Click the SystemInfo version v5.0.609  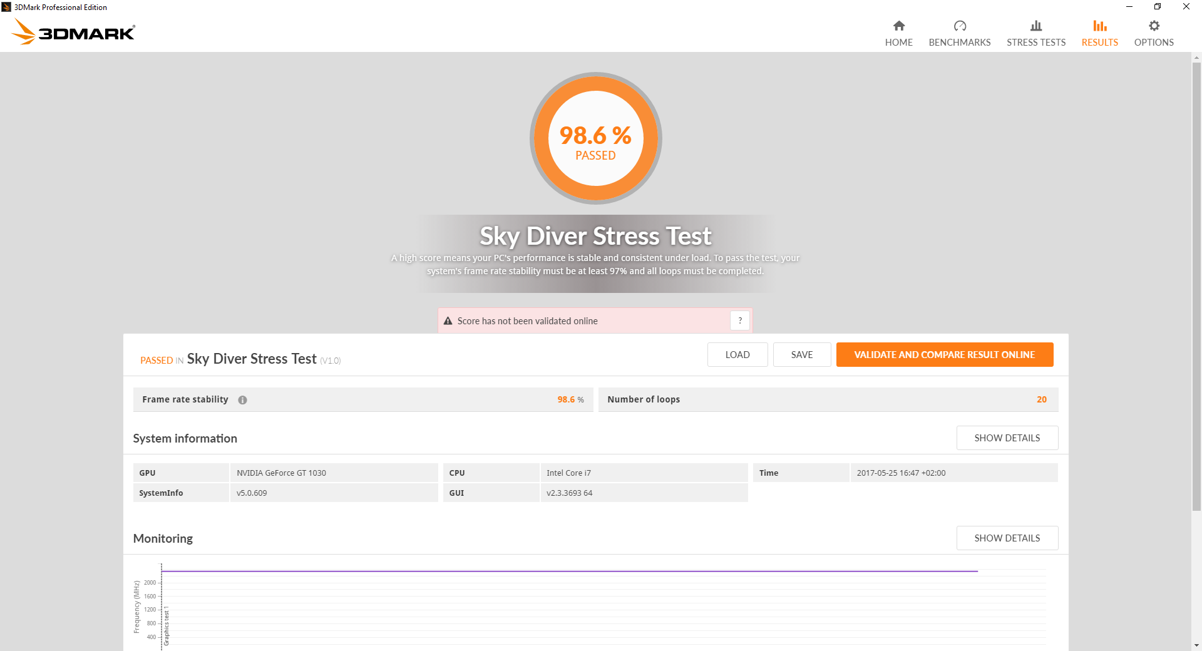click(x=252, y=493)
